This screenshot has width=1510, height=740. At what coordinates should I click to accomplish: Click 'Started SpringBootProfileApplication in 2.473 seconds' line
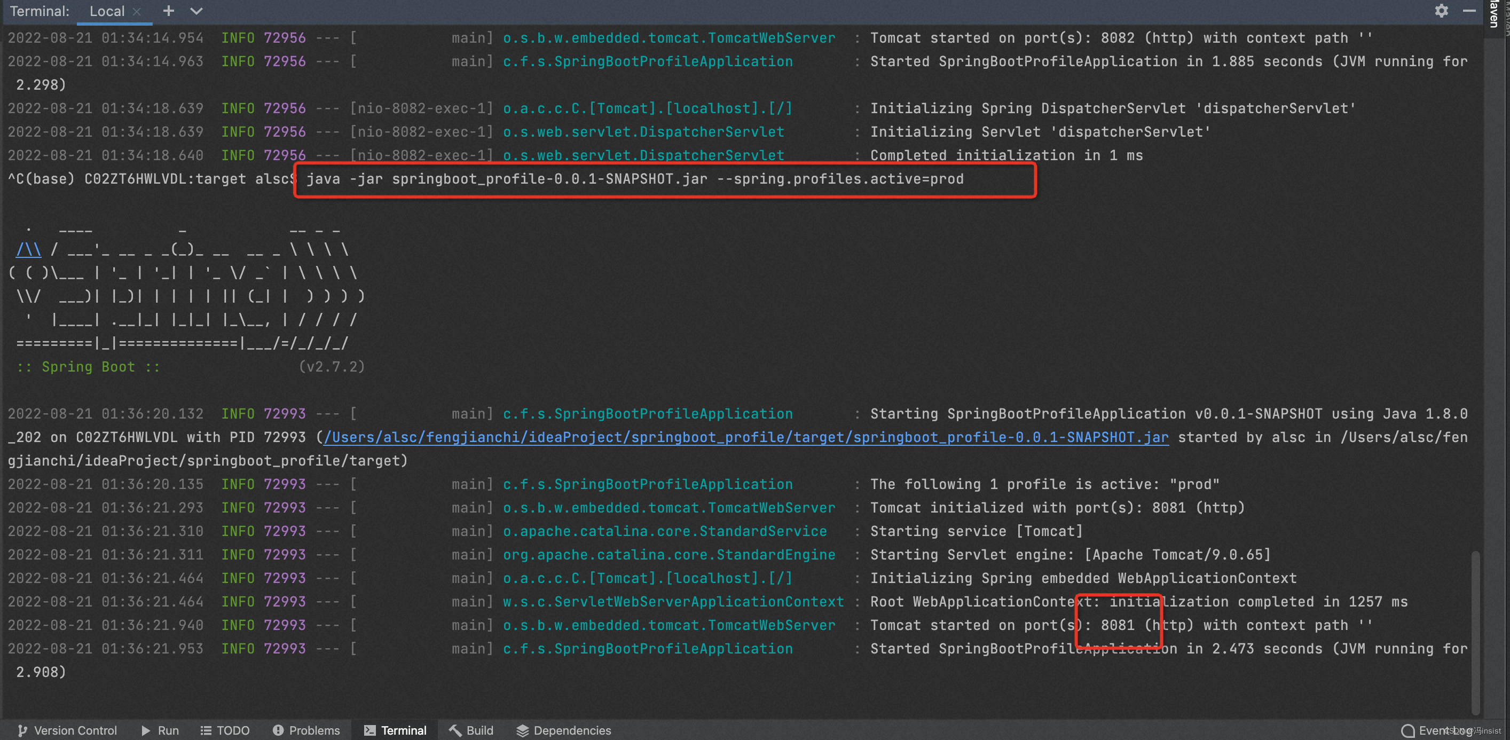(1168, 649)
